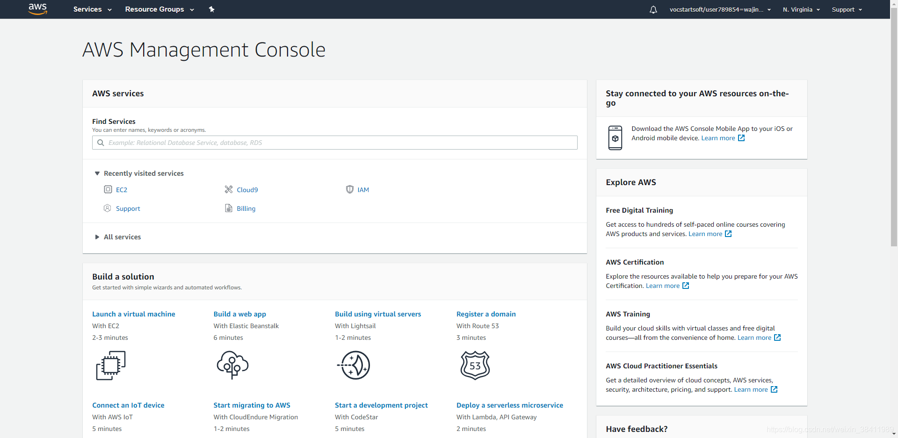898x438 pixels.
Task: Click external link icon beside mobile app Learn more
Action: click(x=741, y=138)
